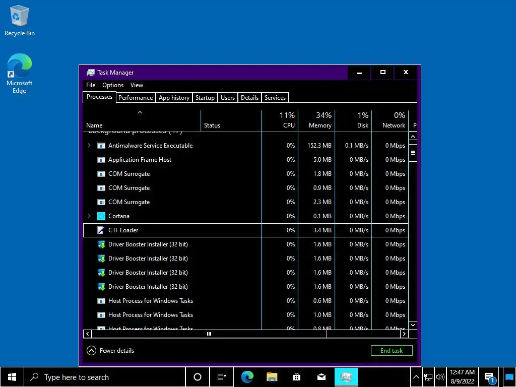Click the Cortana circle on the taskbar
The width and height of the screenshot is (516, 387).
click(198, 377)
